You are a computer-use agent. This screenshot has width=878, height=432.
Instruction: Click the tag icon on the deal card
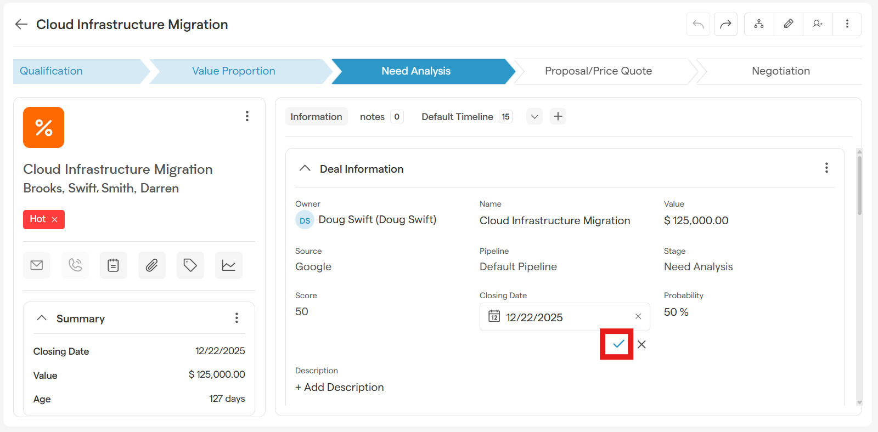pyautogui.click(x=190, y=265)
